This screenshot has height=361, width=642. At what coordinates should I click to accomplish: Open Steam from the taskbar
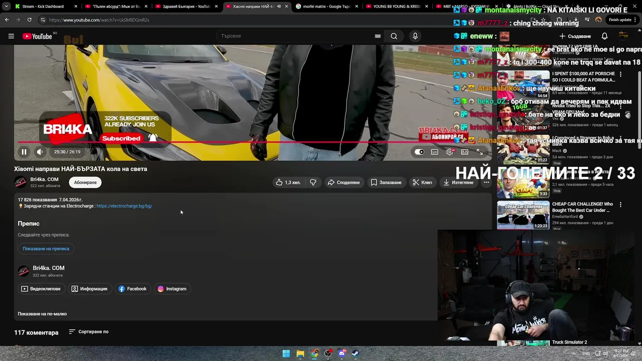[355, 353]
